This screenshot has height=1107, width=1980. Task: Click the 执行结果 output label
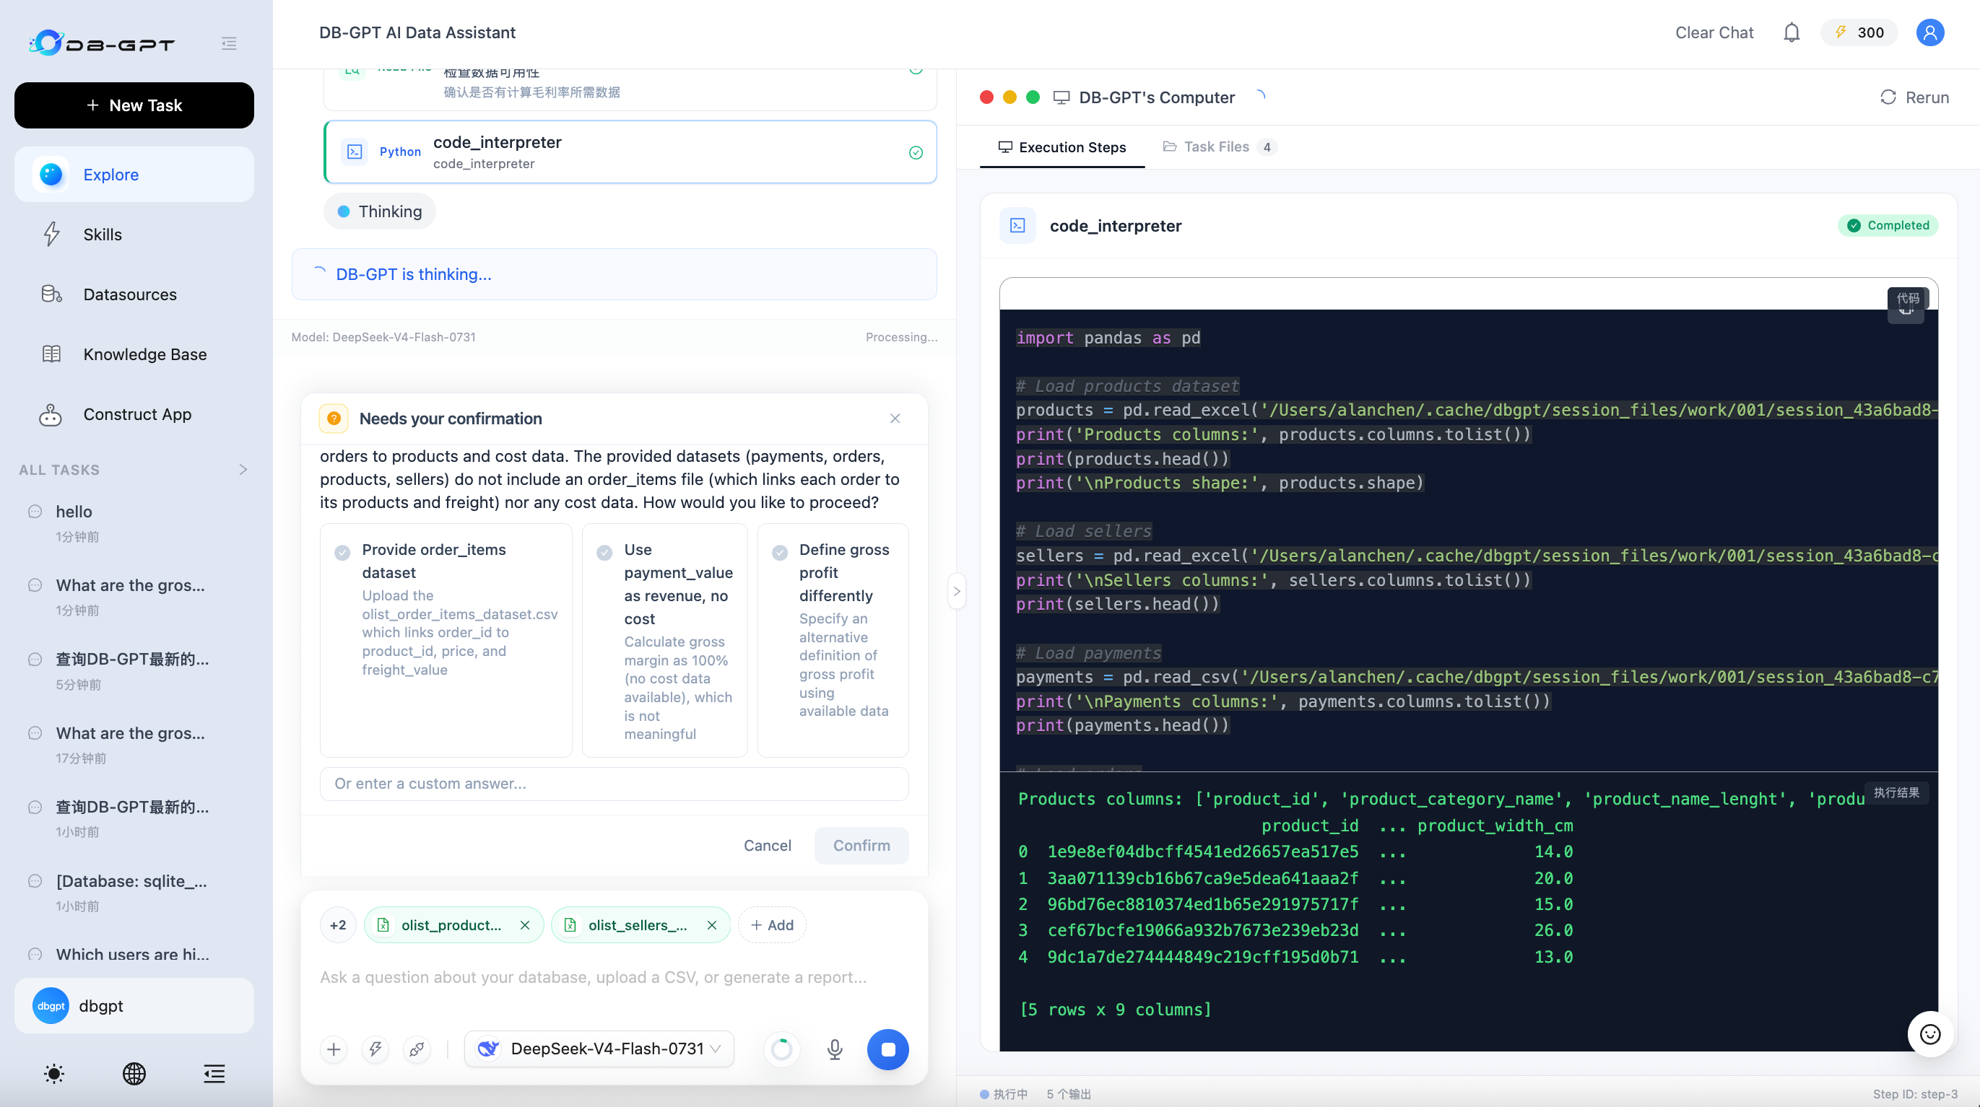(1896, 792)
